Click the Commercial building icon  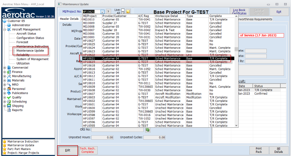click(9, 68)
